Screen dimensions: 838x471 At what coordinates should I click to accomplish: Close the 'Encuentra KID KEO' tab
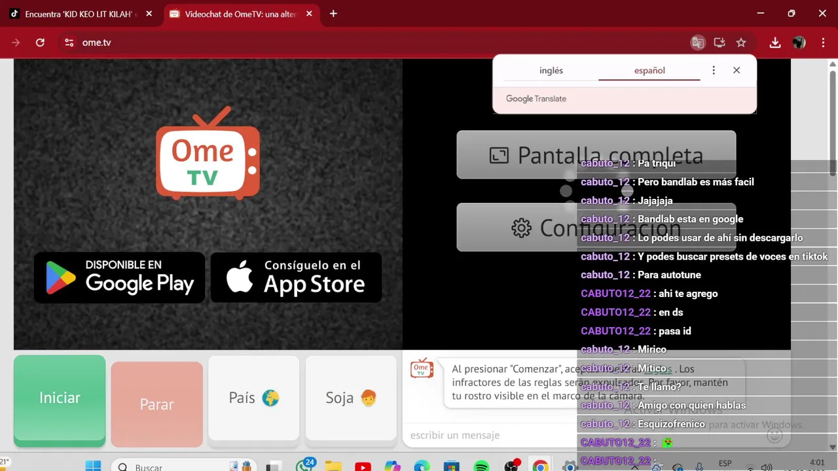[x=149, y=14]
